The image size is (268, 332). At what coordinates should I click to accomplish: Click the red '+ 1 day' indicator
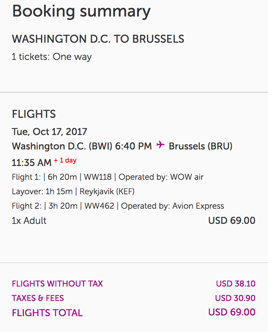coord(65,160)
